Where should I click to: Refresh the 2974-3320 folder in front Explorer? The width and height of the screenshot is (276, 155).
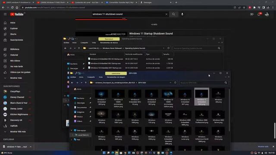click(x=175, y=83)
